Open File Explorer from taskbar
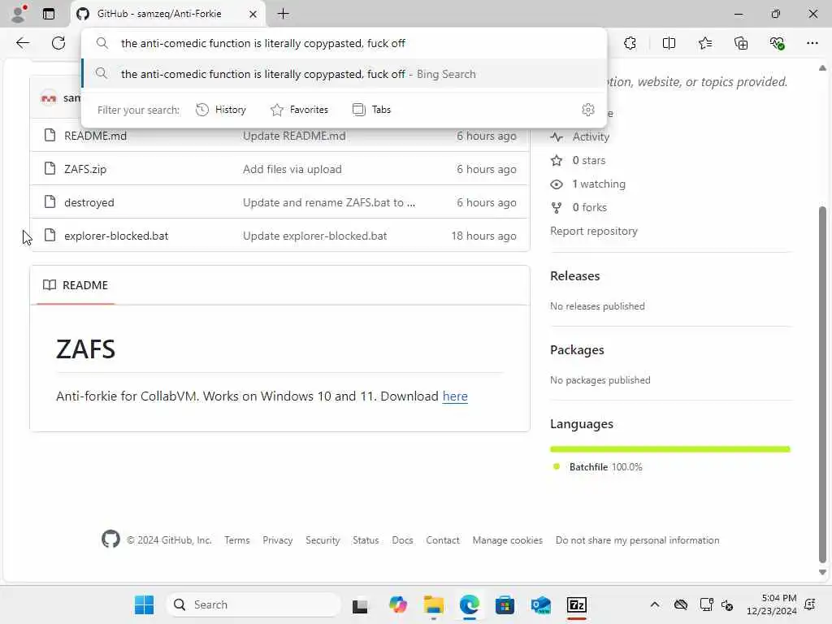 434,604
